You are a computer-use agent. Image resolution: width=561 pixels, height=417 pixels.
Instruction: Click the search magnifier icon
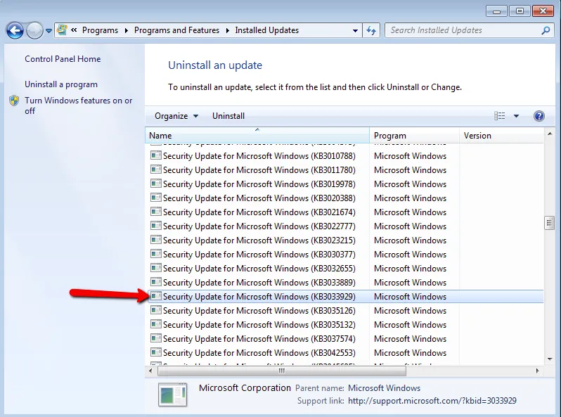tap(546, 30)
